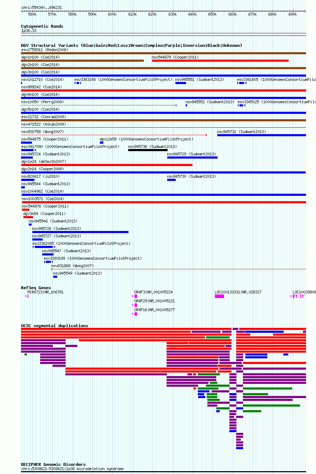Click the DGV Structural Variants track title
This screenshot has width=316, height=474.
pos(131,45)
